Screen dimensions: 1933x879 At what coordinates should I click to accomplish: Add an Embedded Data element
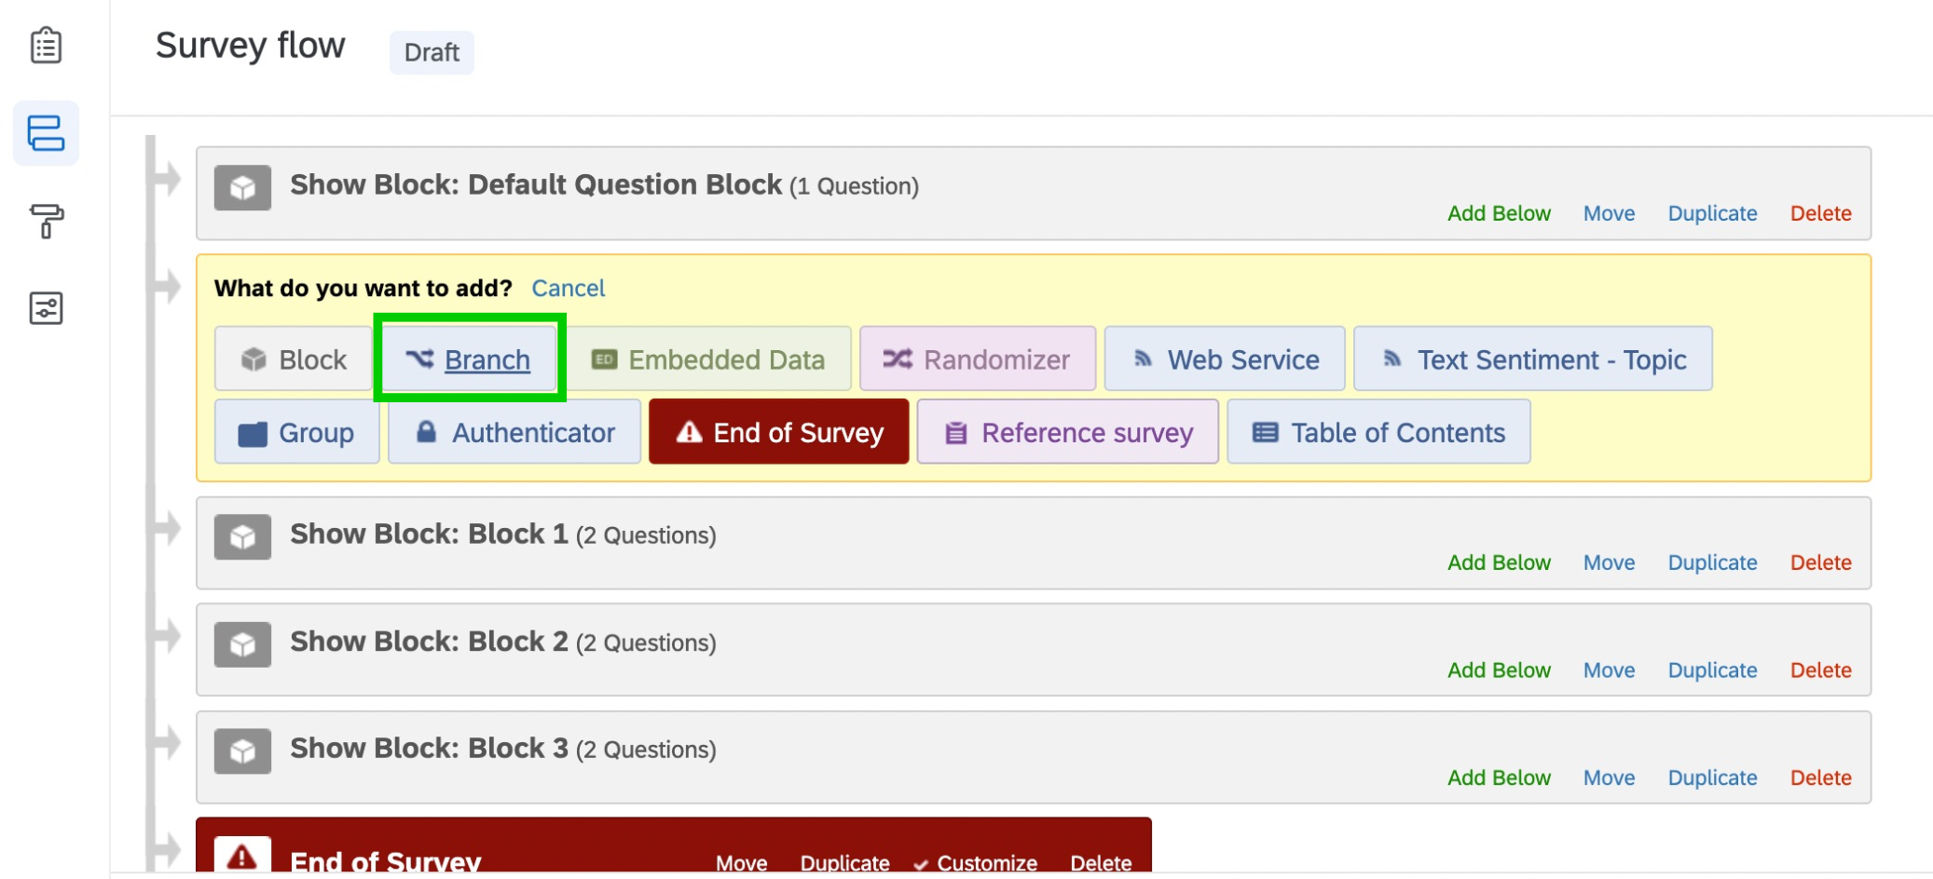[709, 359]
